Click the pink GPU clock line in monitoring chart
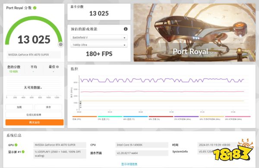The width and height of the screenshot is (259, 168). [162, 92]
